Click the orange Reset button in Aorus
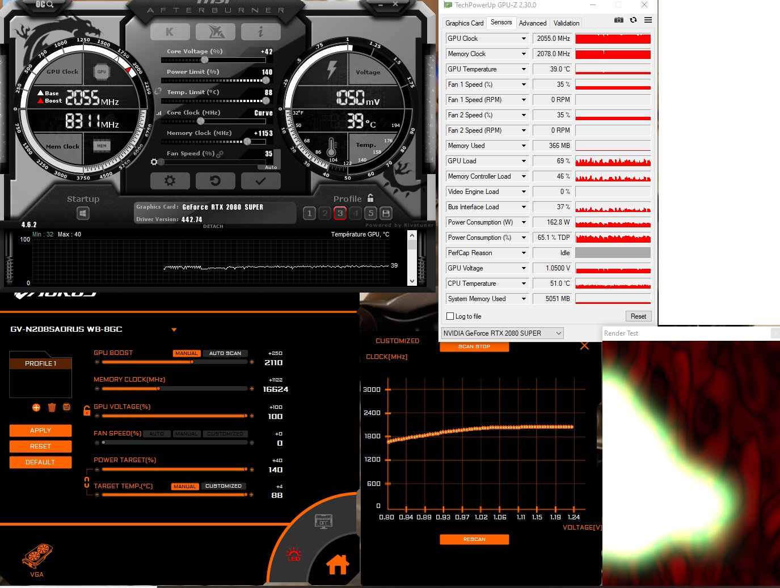 (x=40, y=446)
